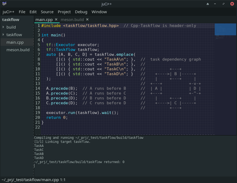
Task: Click the minimap highlighted viewport region
Action: [225, 29]
